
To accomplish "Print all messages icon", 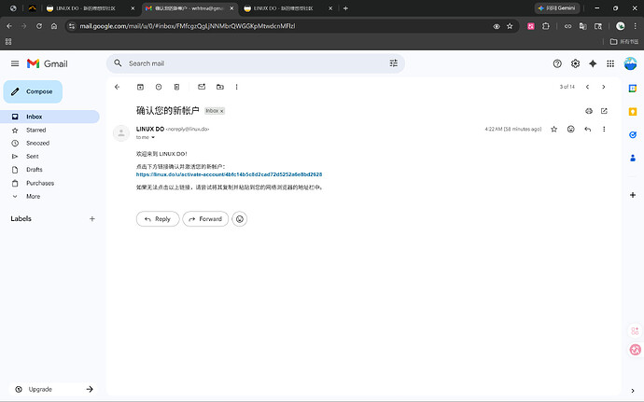I will tap(589, 111).
